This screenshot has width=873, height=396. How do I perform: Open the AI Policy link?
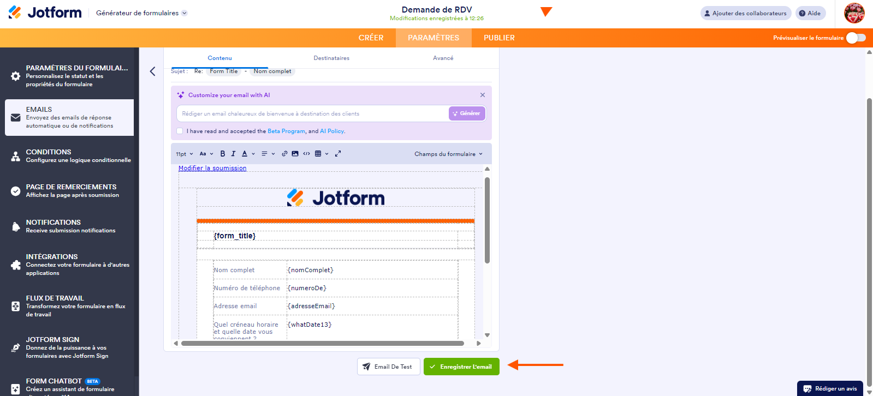point(332,131)
